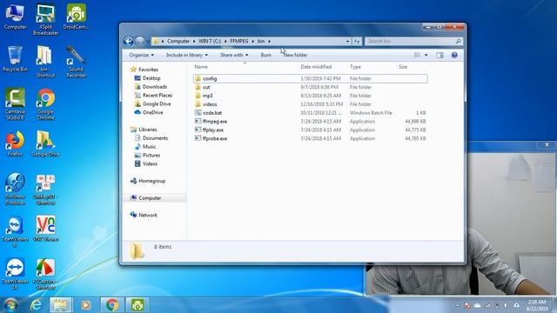
Task: Open Include in library dropdown
Action: click(187, 55)
